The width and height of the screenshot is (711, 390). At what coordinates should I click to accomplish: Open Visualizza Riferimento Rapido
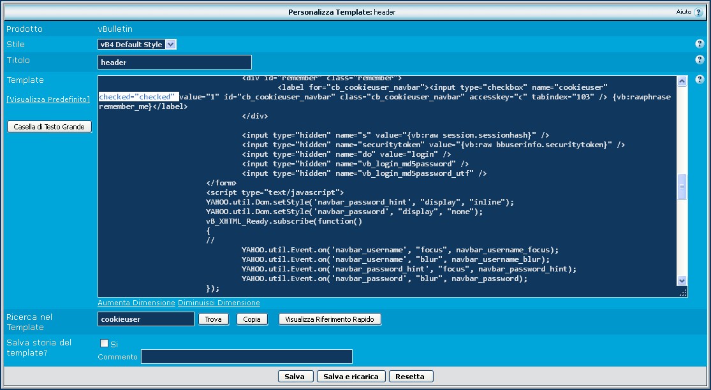(330, 319)
